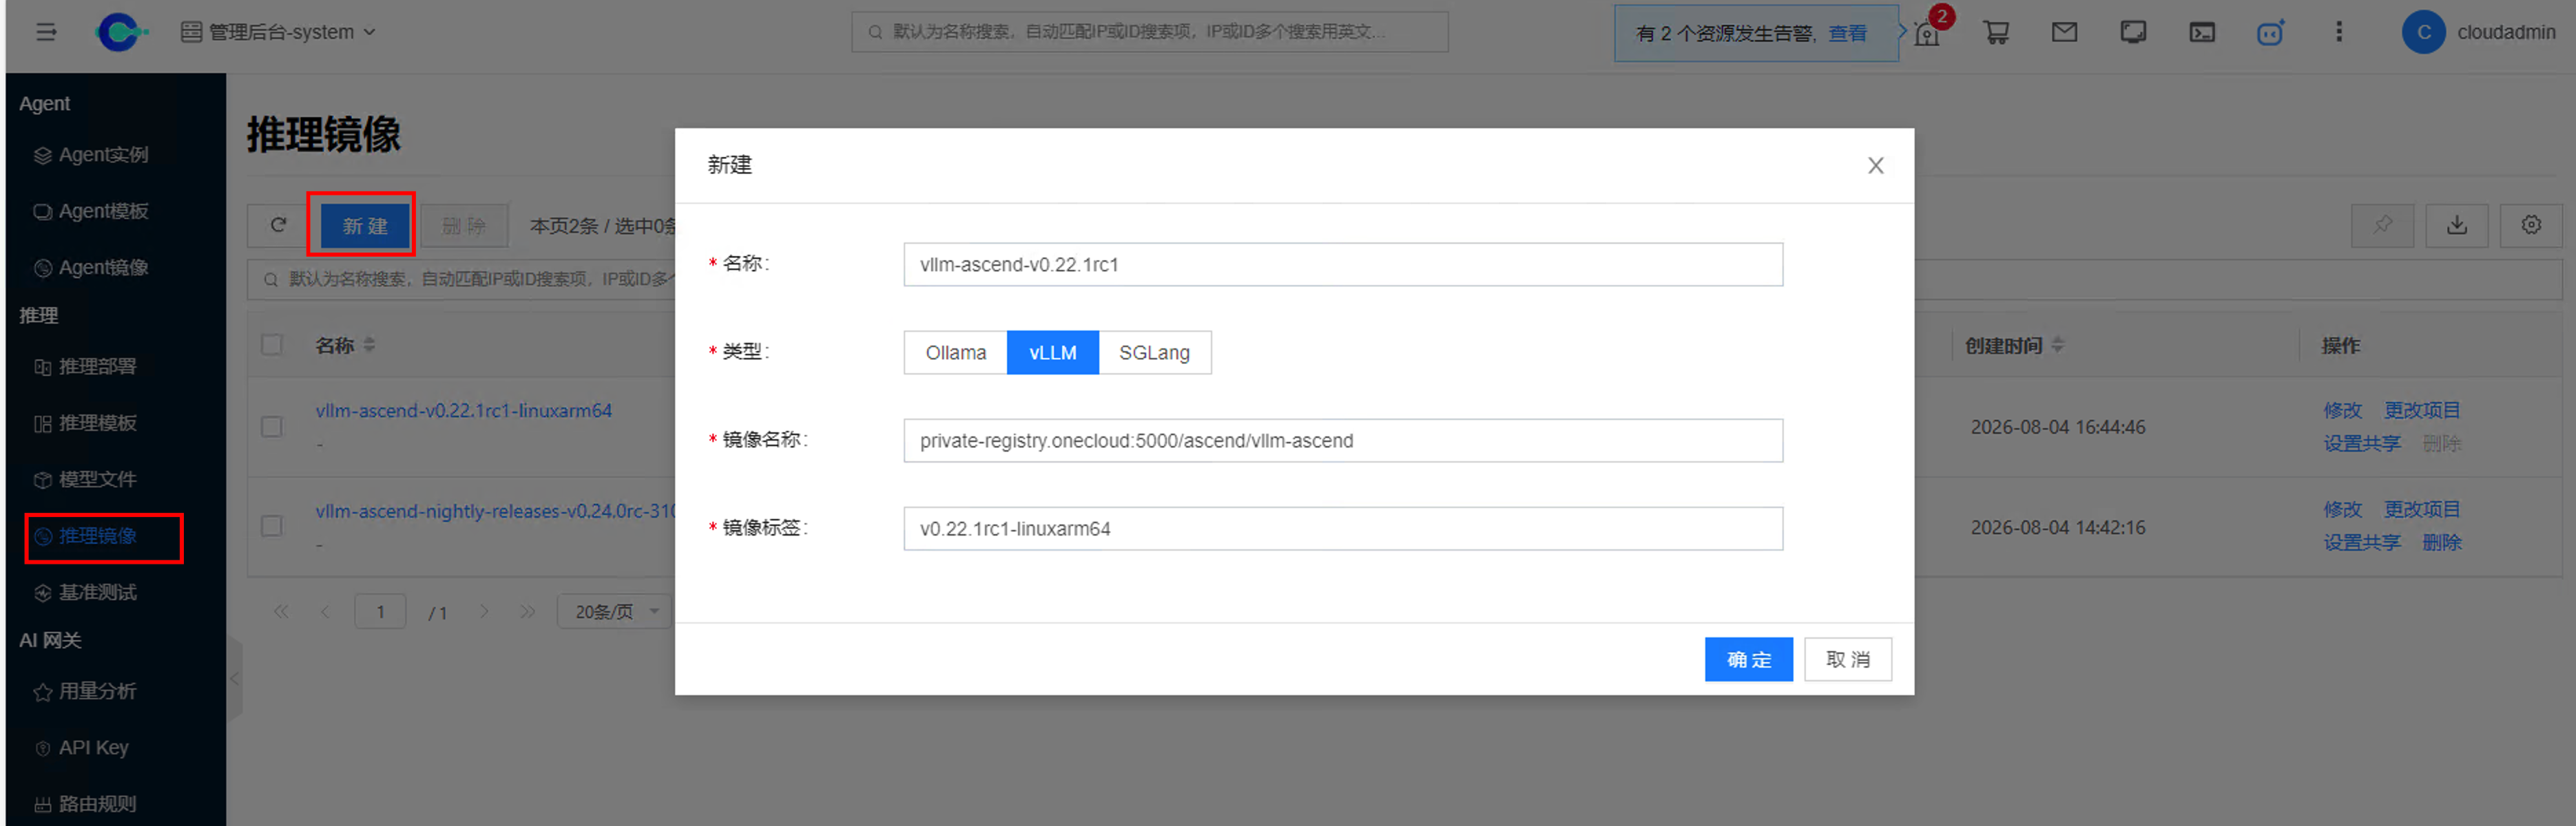The width and height of the screenshot is (2576, 826).
Task: Click the download export icon
Action: (x=2456, y=226)
